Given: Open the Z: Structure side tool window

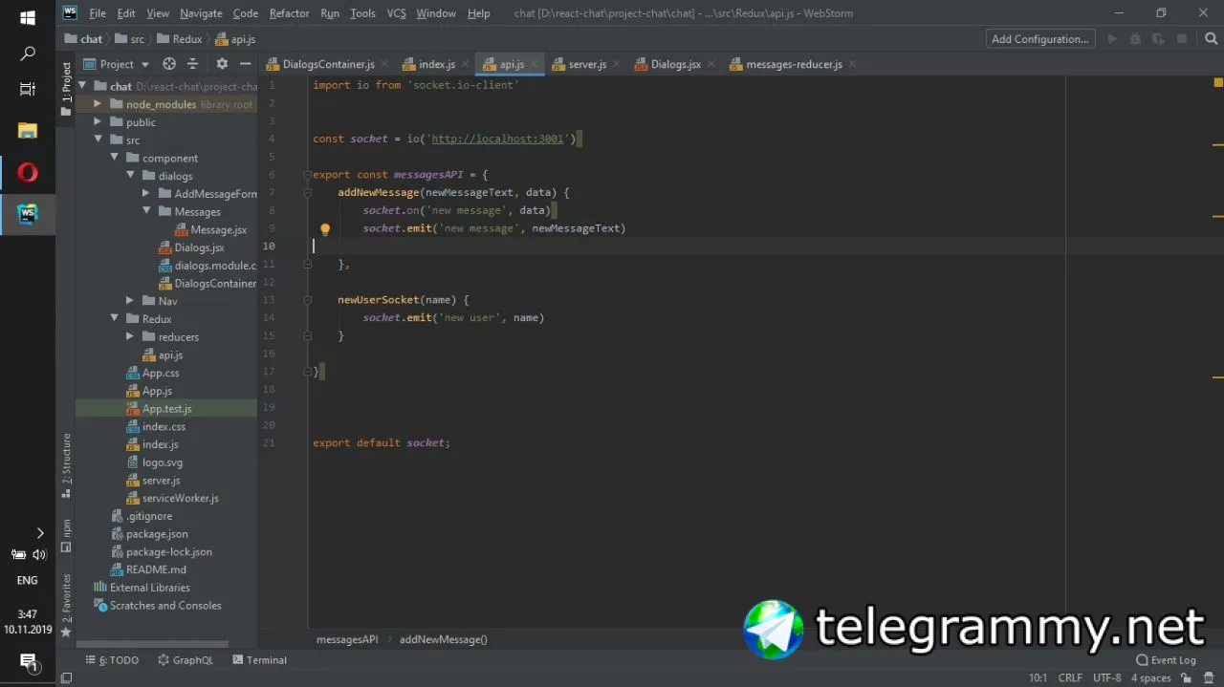Looking at the screenshot, I should [66, 465].
